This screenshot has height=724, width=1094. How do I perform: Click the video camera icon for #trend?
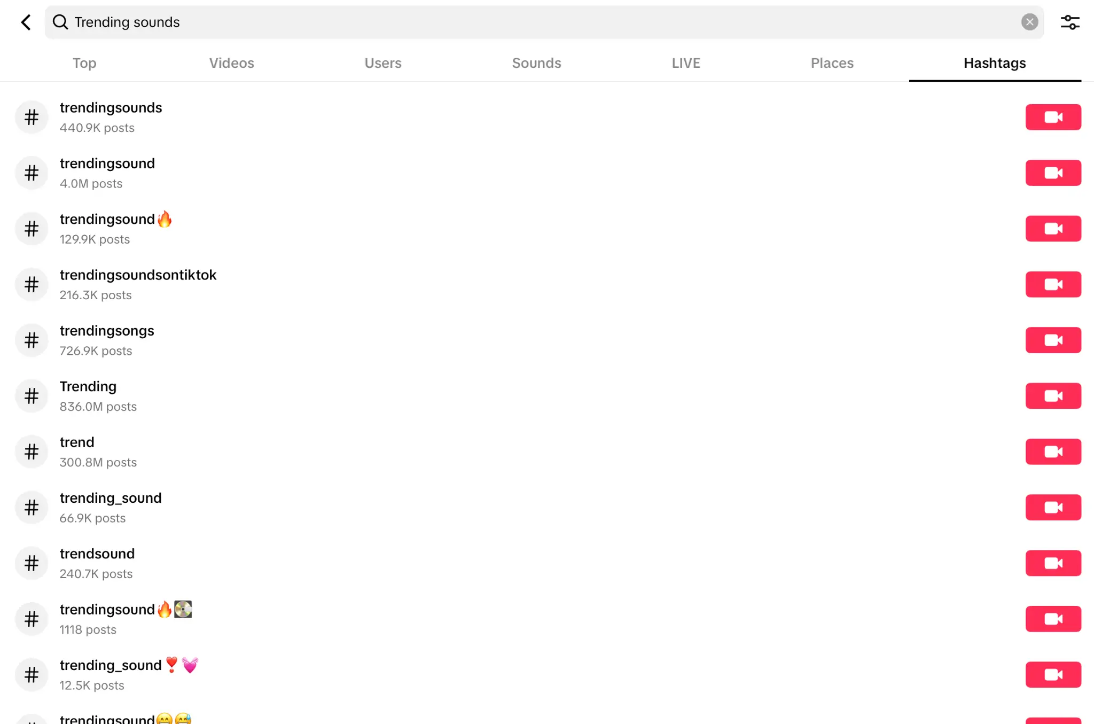click(1053, 451)
